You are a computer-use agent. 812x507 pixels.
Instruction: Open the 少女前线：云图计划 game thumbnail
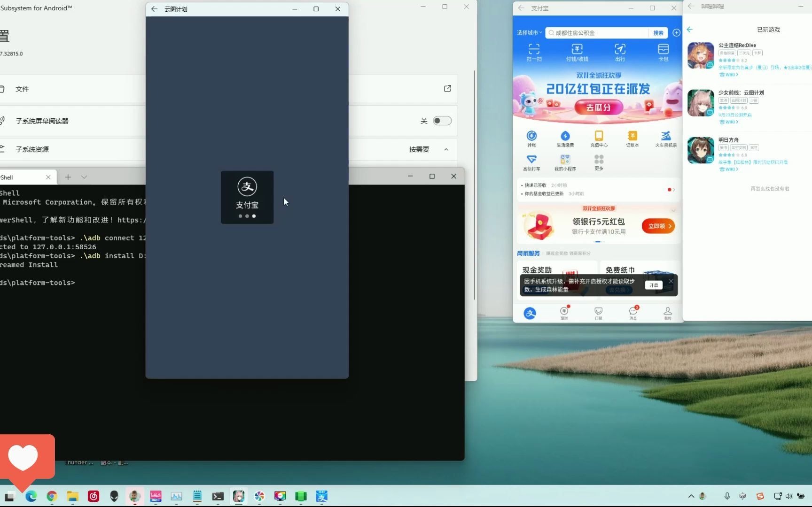pyautogui.click(x=701, y=103)
